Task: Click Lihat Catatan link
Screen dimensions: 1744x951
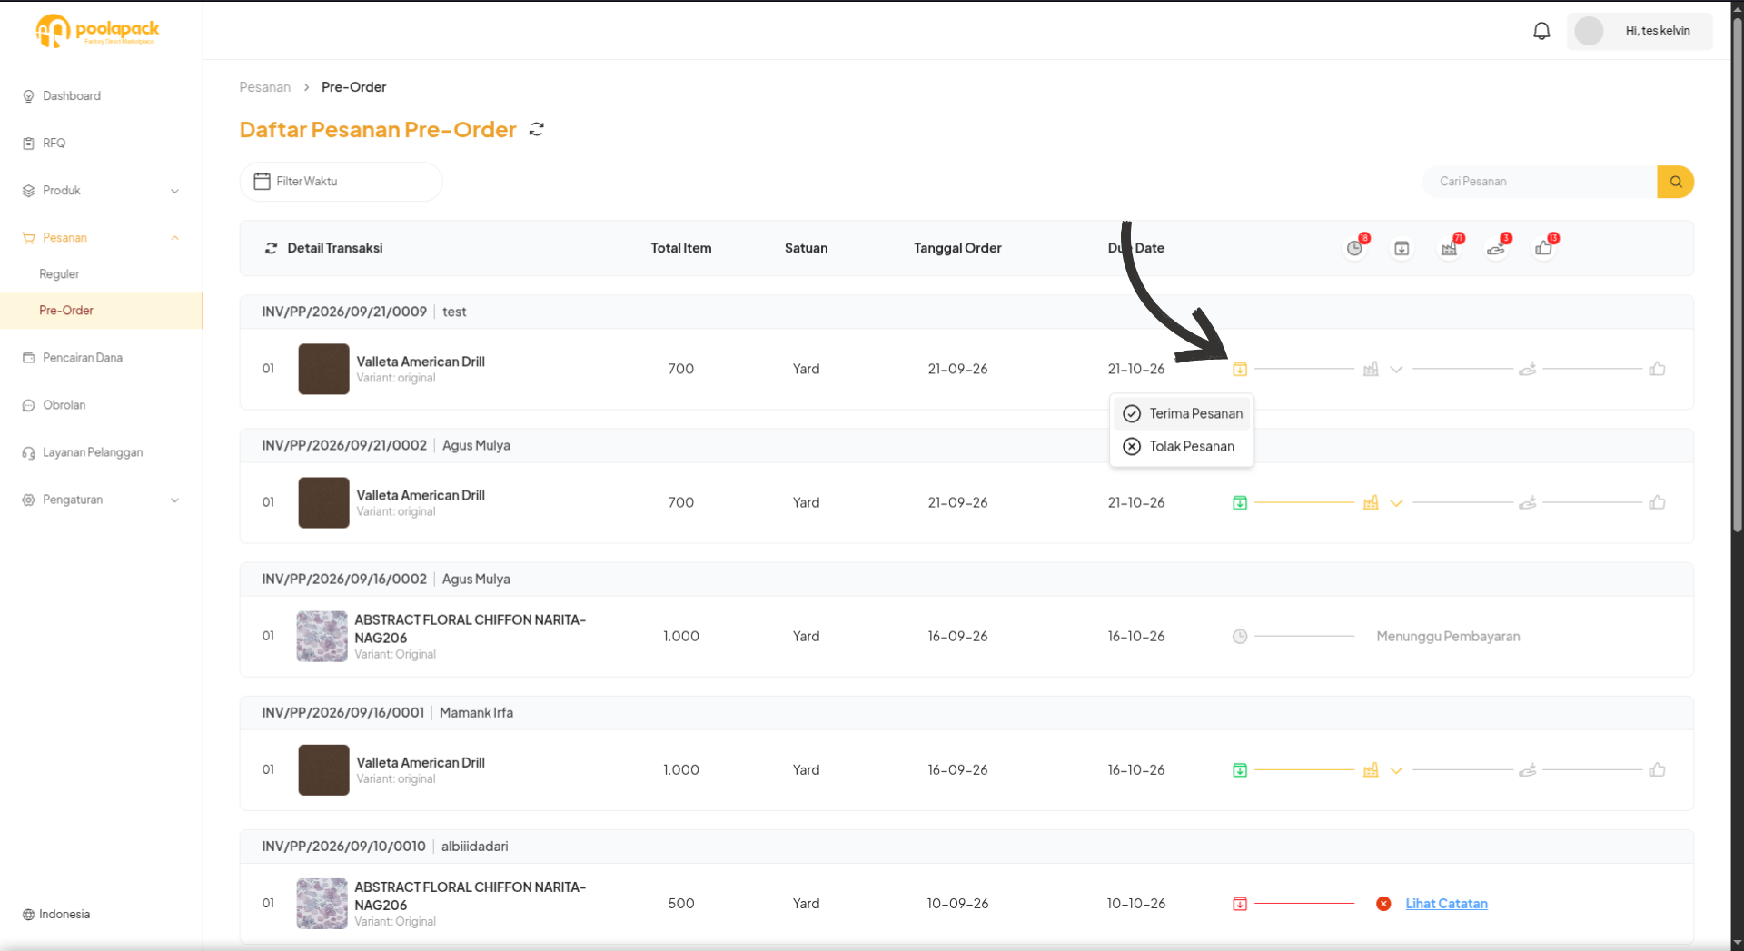Action: (1446, 904)
